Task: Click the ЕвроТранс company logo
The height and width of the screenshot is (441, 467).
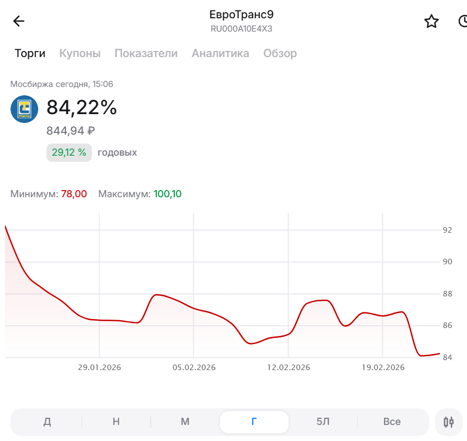Action: (x=24, y=109)
